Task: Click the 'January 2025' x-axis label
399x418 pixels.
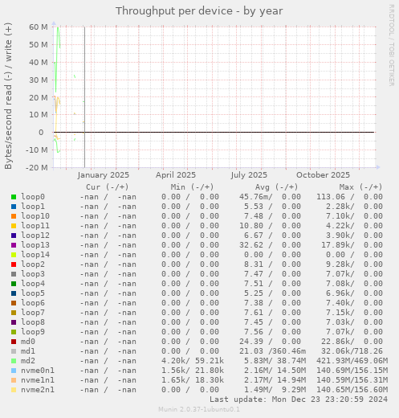Action: click(x=104, y=175)
